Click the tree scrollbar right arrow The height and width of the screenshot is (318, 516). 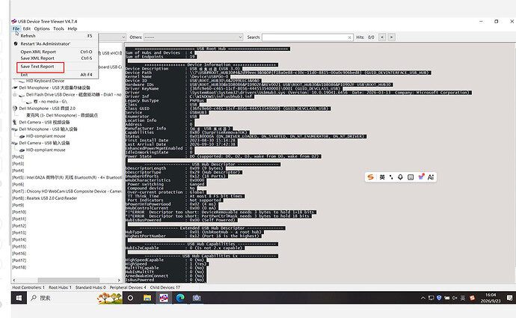[x=119, y=280]
